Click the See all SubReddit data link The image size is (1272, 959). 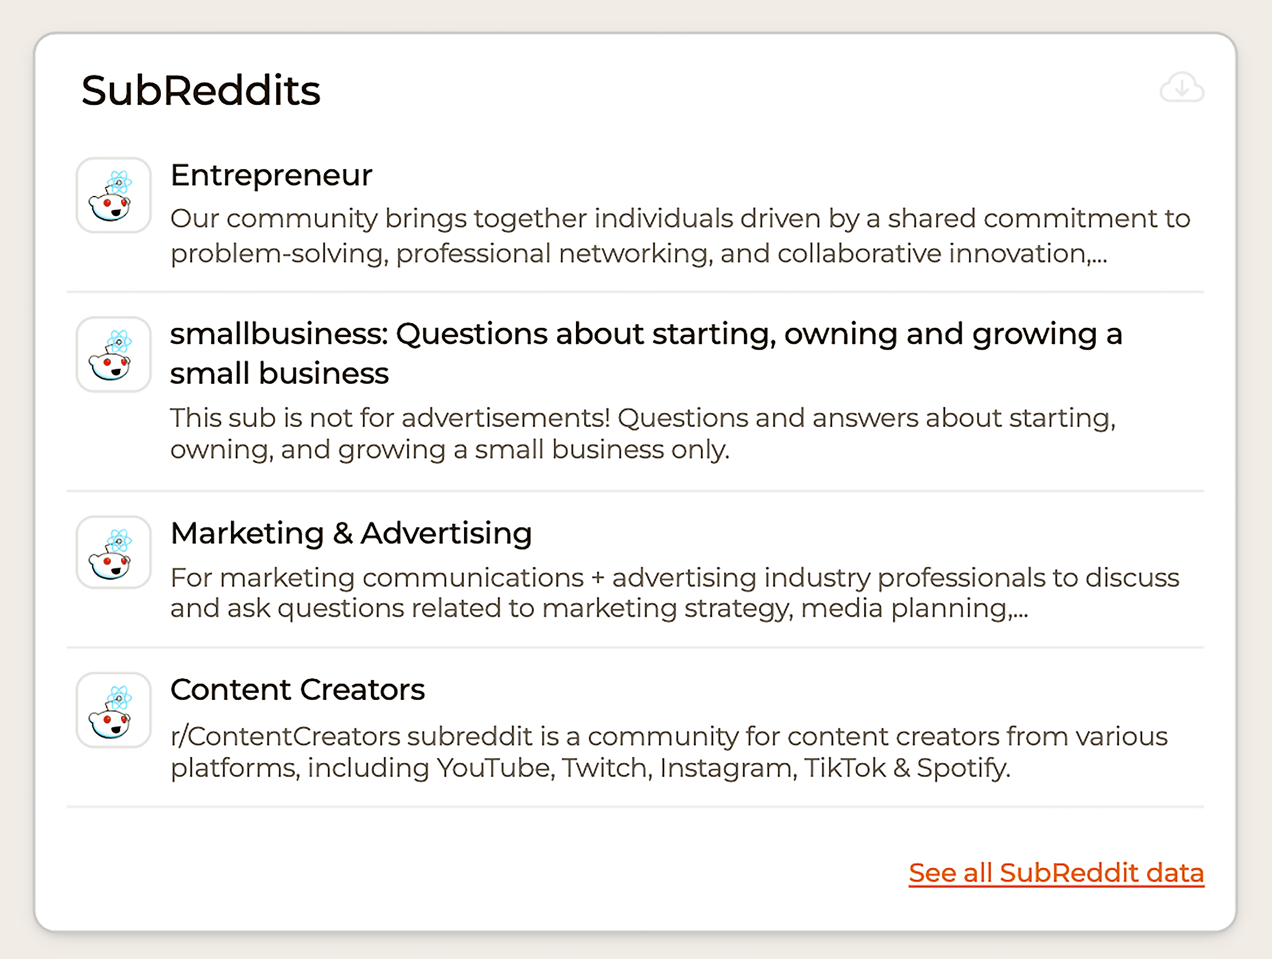click(x=1056, y=873)
